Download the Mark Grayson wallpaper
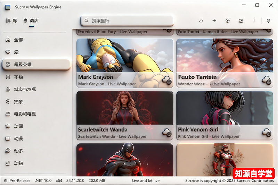Screen dimensions: 278x185 [x=167, y=81]
